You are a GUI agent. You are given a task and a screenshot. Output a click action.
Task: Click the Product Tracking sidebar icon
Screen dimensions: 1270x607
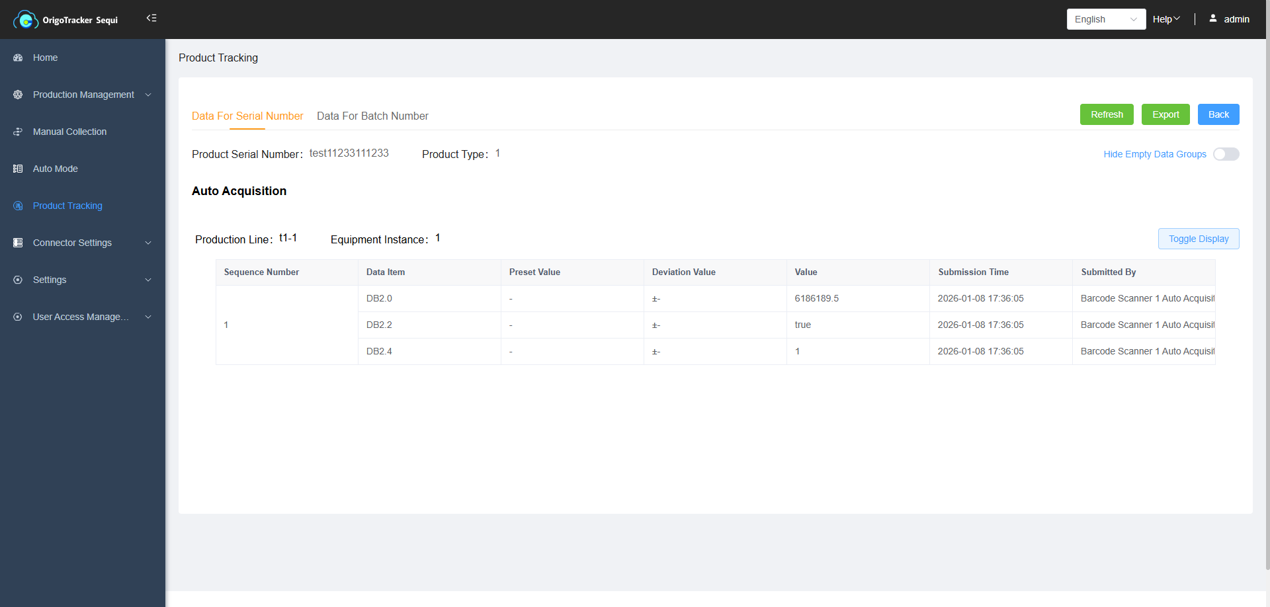click(18, 206)
